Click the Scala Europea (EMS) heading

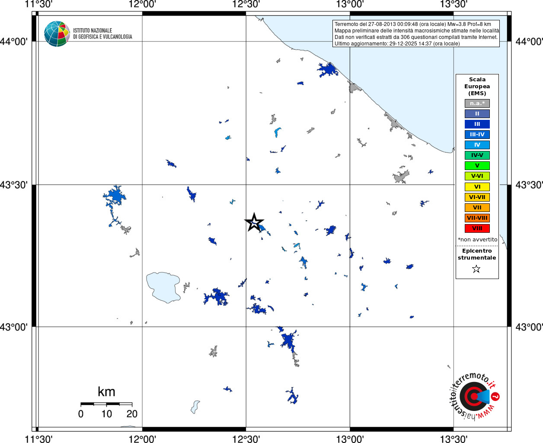(477, 86)
